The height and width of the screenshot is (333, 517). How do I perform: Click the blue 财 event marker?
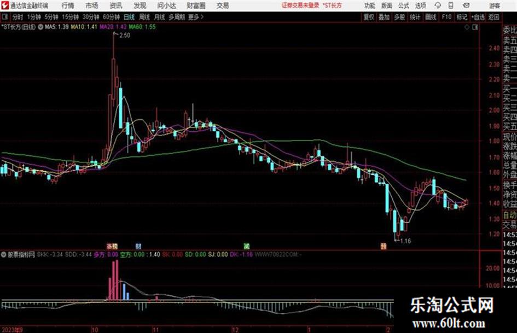pos(138,246)
